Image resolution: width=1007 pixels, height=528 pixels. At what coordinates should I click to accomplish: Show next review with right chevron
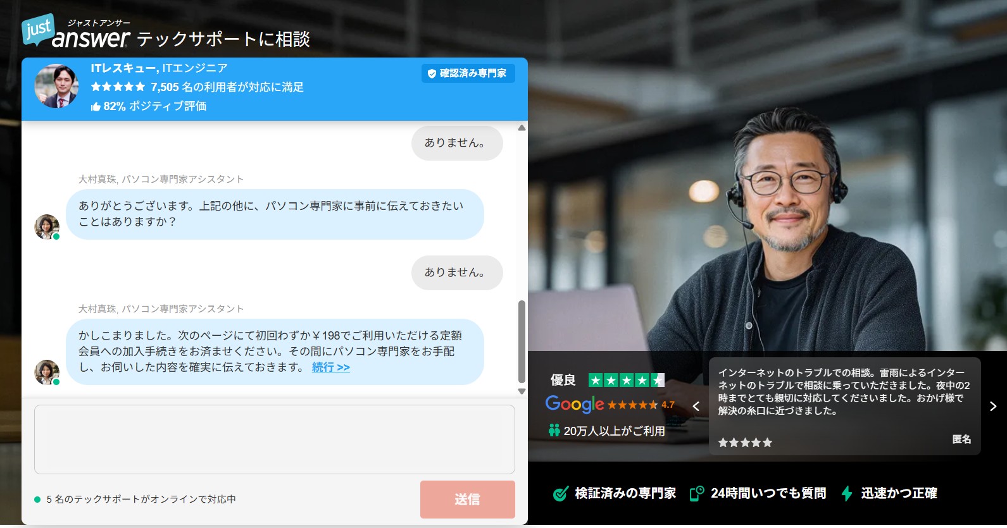(992, 407)
